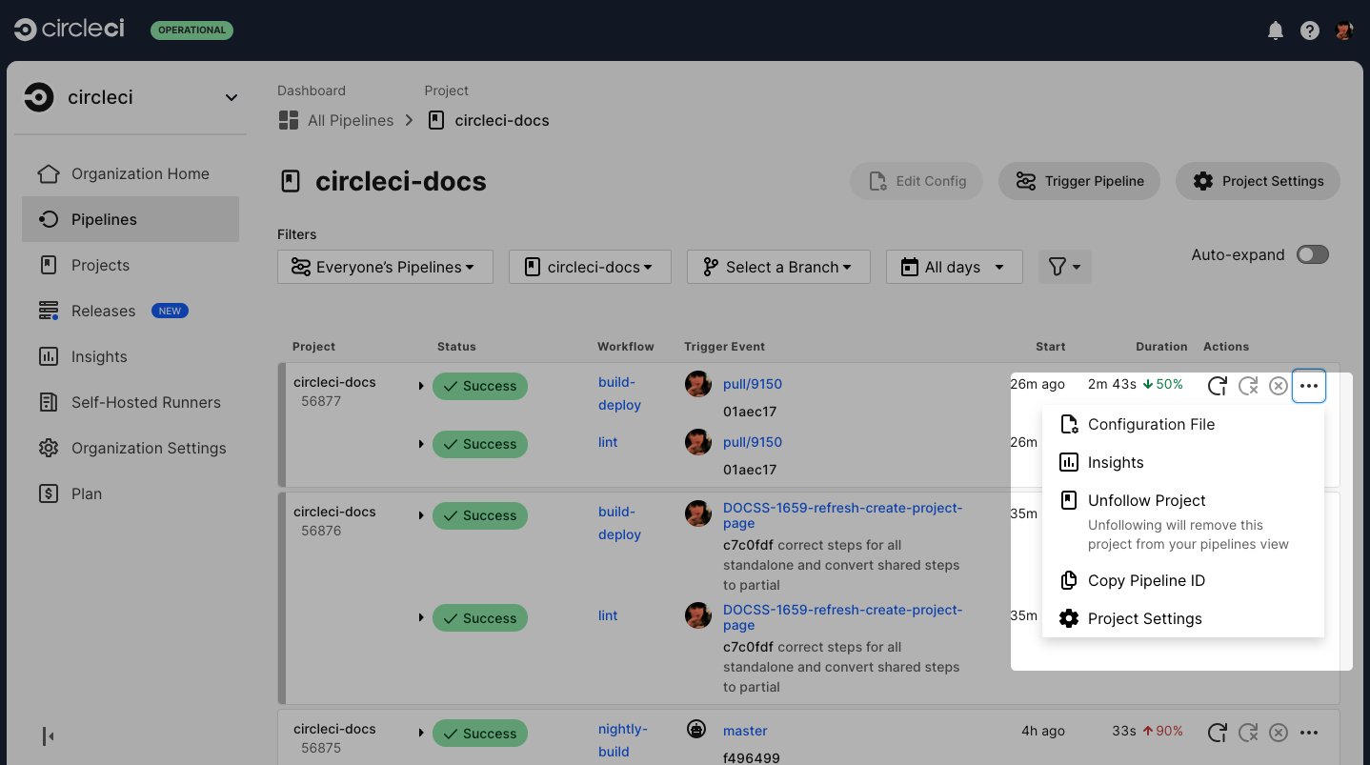The height and width of the screenshot is (765, 1370).
Task: Open the help question mark icon
Action: click(1310, 30)
